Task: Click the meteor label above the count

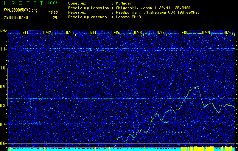Action: coord(53,12)
